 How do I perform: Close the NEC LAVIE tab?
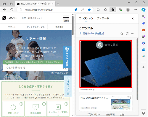(x=53, y=4)
